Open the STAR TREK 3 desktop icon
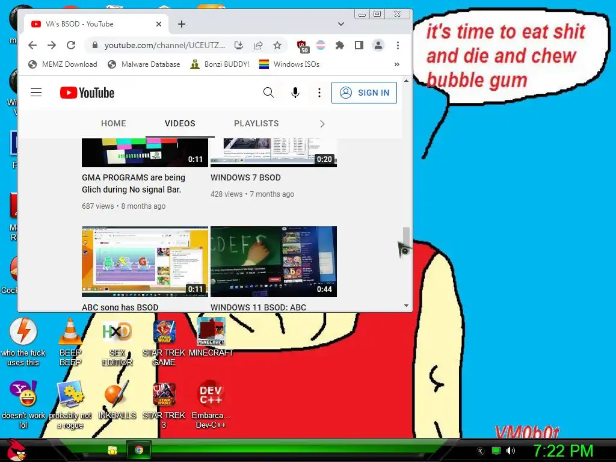 point(164,405)
